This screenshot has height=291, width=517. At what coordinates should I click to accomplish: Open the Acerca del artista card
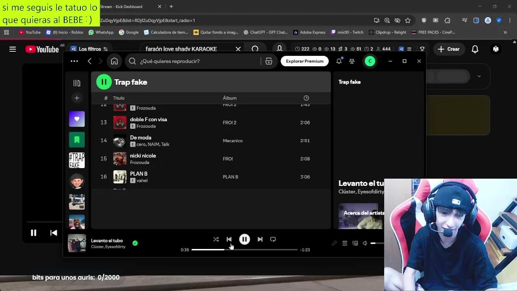pos(361,216)
